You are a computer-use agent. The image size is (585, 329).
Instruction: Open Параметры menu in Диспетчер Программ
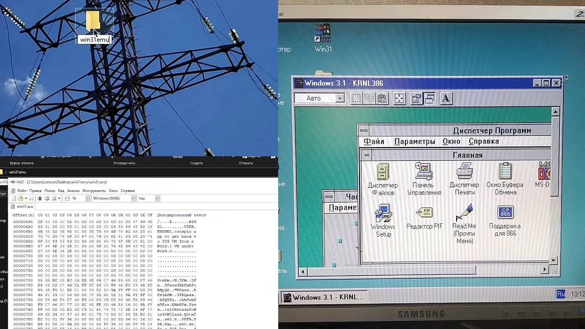tap(415, 142)
